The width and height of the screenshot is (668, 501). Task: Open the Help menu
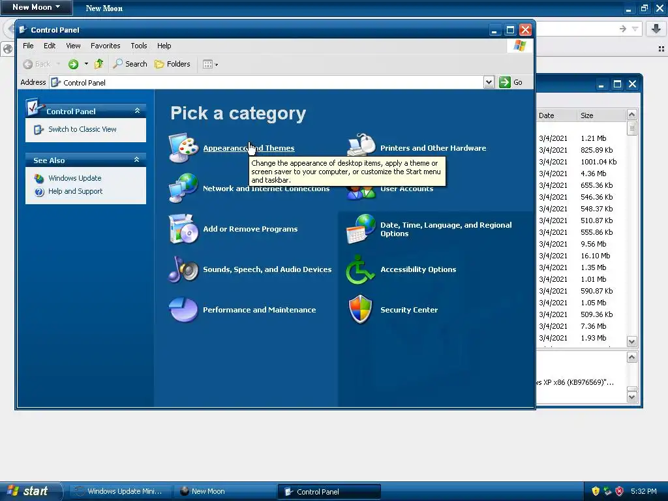(164, 46)
